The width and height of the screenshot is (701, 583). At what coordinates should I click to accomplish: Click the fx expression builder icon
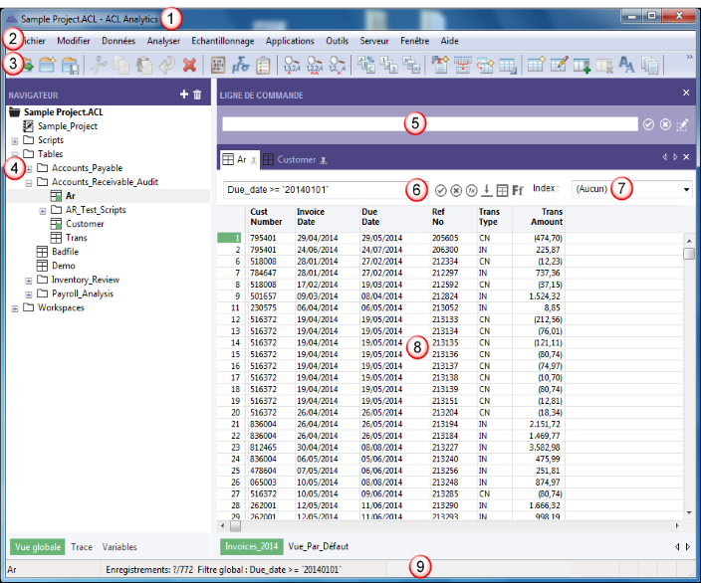pyautogui.click(x=471, y=190)
